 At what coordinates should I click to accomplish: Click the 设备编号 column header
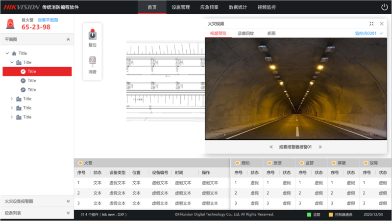[160, 172]
